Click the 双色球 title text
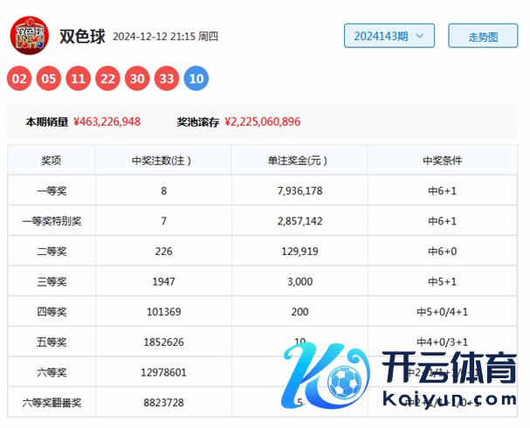 click(x=82, y=37)
